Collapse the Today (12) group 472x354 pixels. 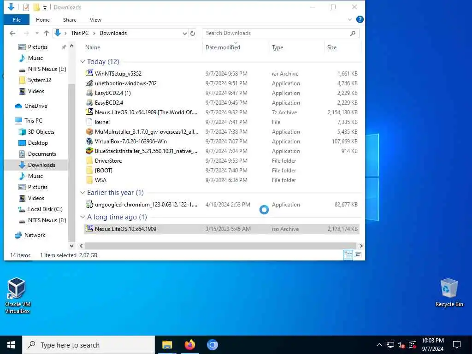click(83, 61)
